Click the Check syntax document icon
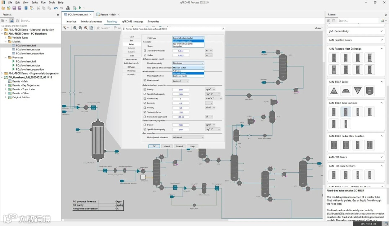Viewport: 389px width, 226px height. pos(75,8)
